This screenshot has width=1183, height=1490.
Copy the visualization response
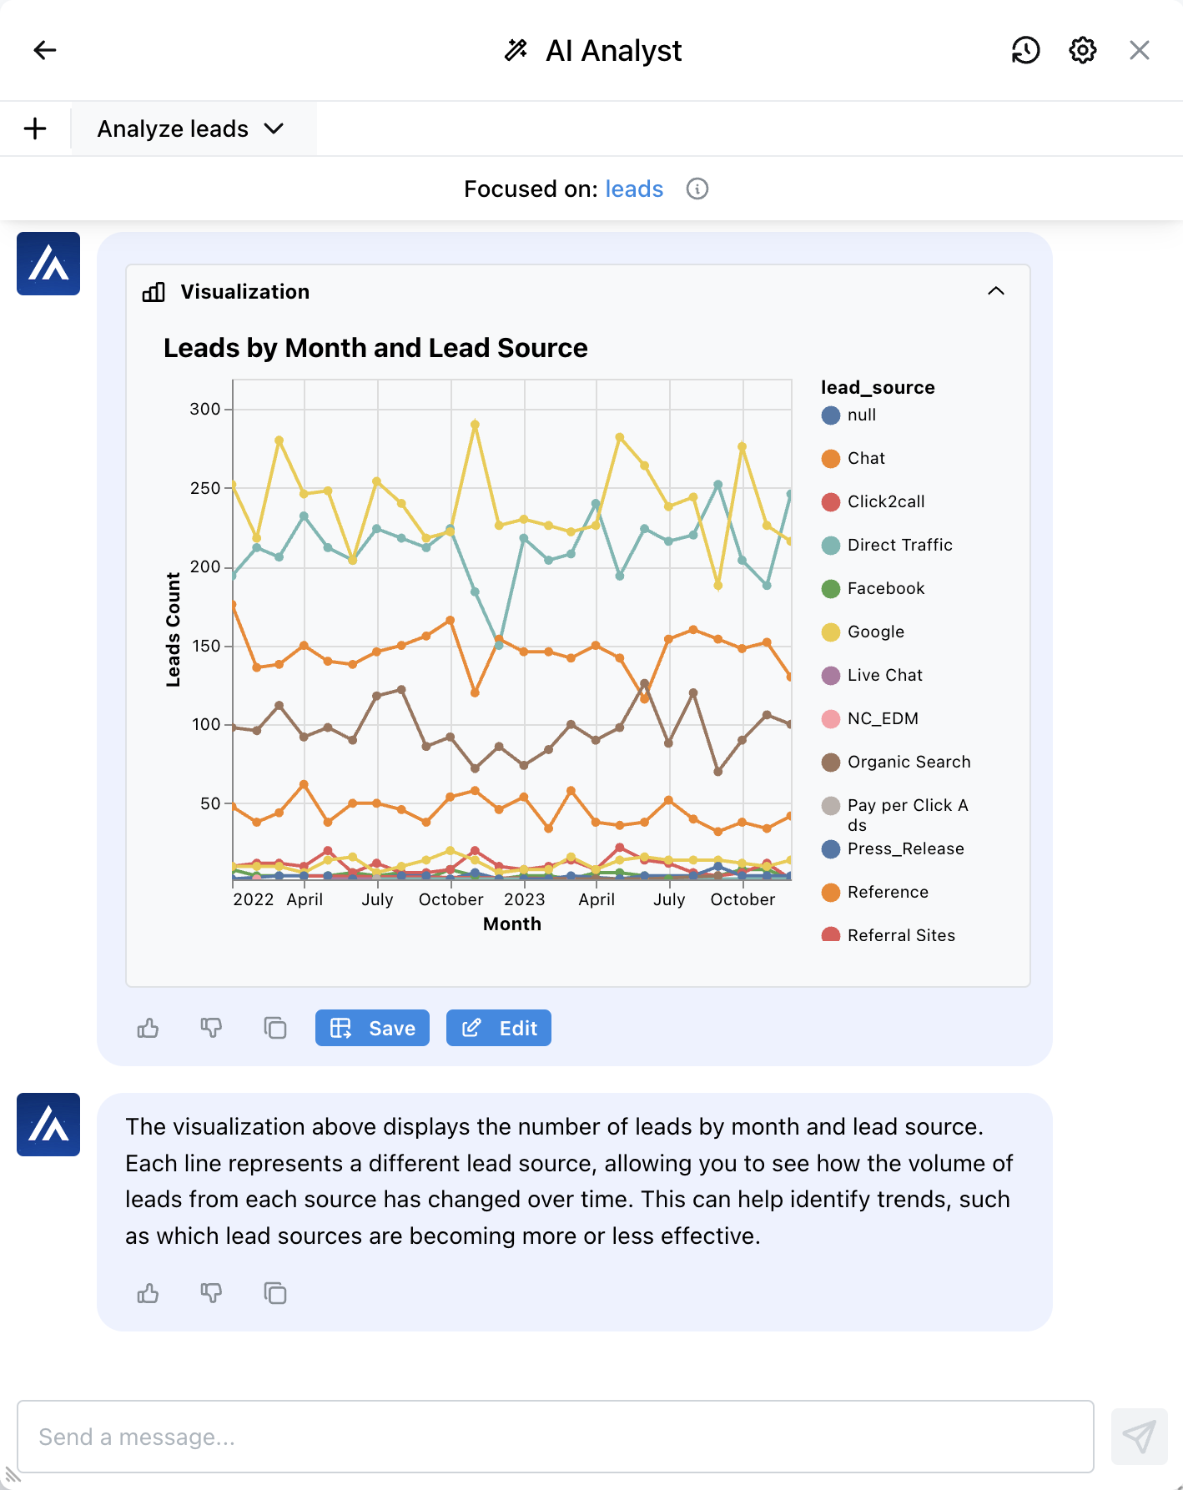click(274, 1028)
